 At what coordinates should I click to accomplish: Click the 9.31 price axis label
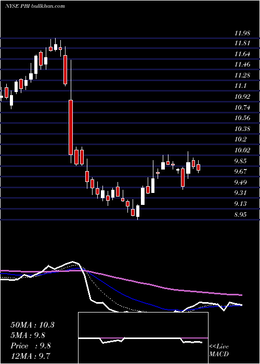pos(240,193)
